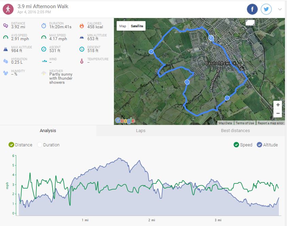Toggle the Altitude series checkbox
Viewport: 287px width, 226px height.
click(259, 145)
